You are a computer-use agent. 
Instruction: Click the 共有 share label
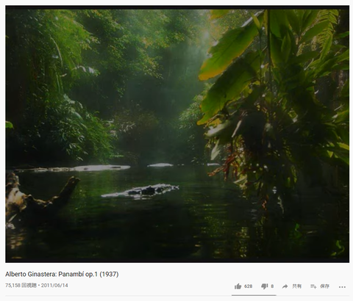pos(297,286)
